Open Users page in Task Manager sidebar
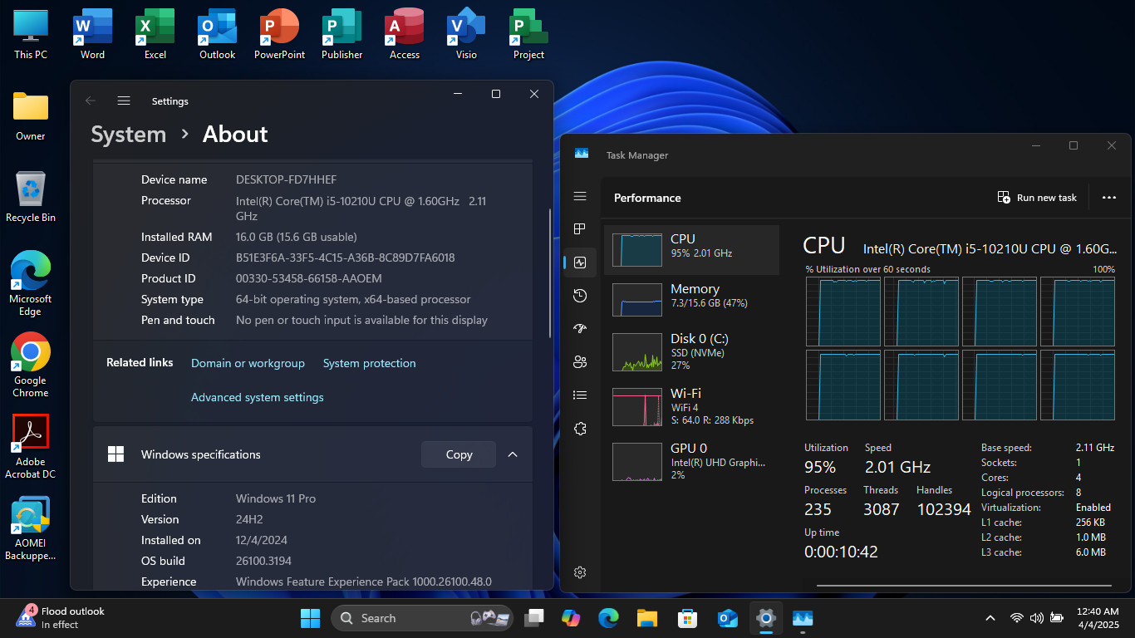Image resolution: width=1135 pixels, height=638 pixels. click(580, 362)
